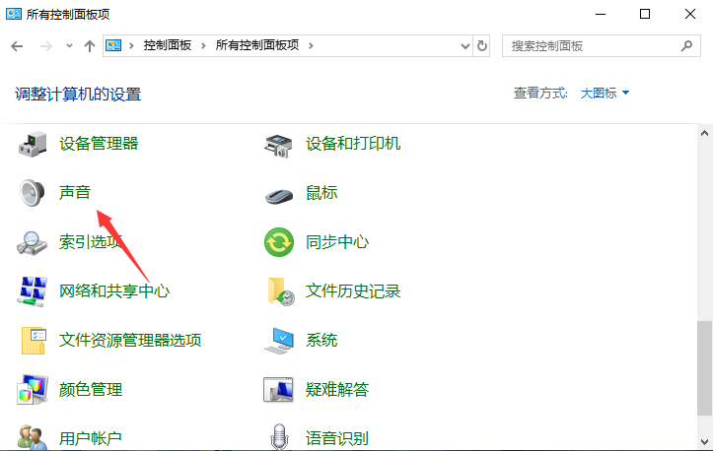Open the 语音识别 microphone icon

pyautogui.click(x=279, y=437)
